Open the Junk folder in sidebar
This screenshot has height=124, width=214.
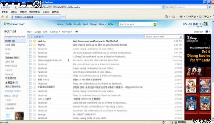pyautogui.click(x=10, y=45)
